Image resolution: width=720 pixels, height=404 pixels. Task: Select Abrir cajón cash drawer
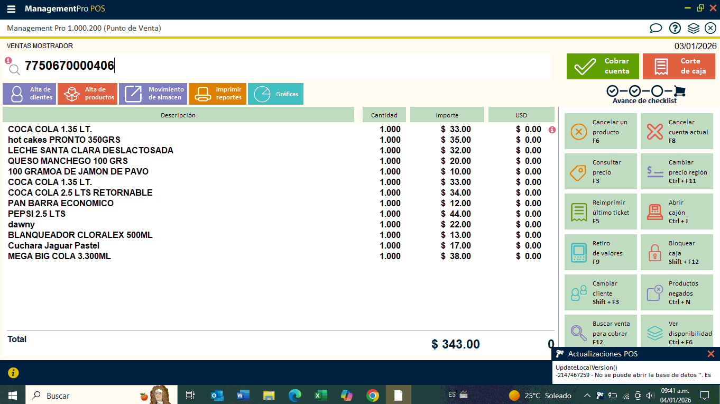[x=677, y=212]
